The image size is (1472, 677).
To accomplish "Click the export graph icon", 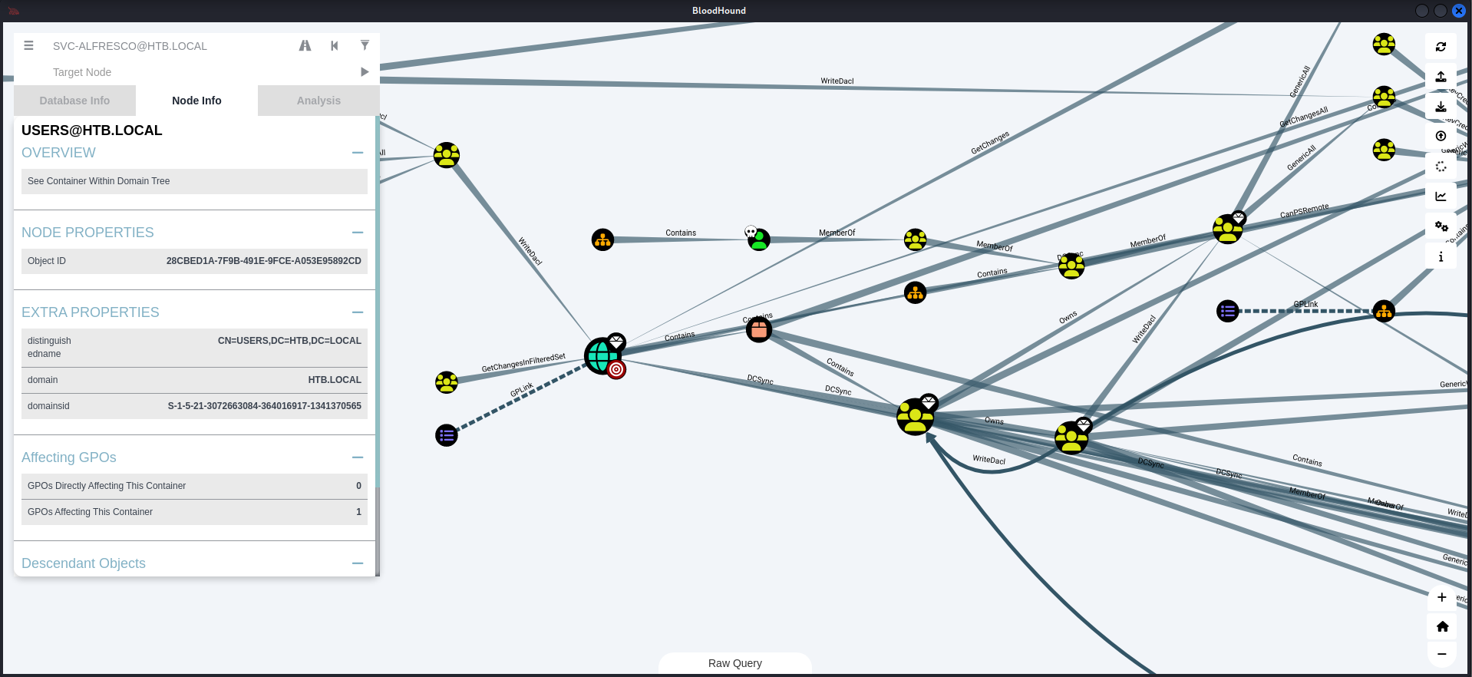I will click(1441, 77).
